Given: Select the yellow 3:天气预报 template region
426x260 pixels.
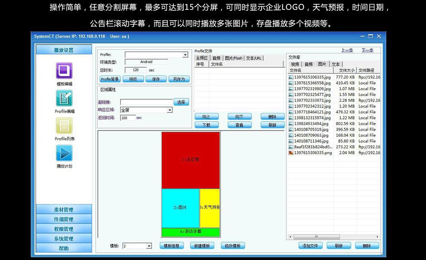Looking at the screenshot, I should click(210, 208).
